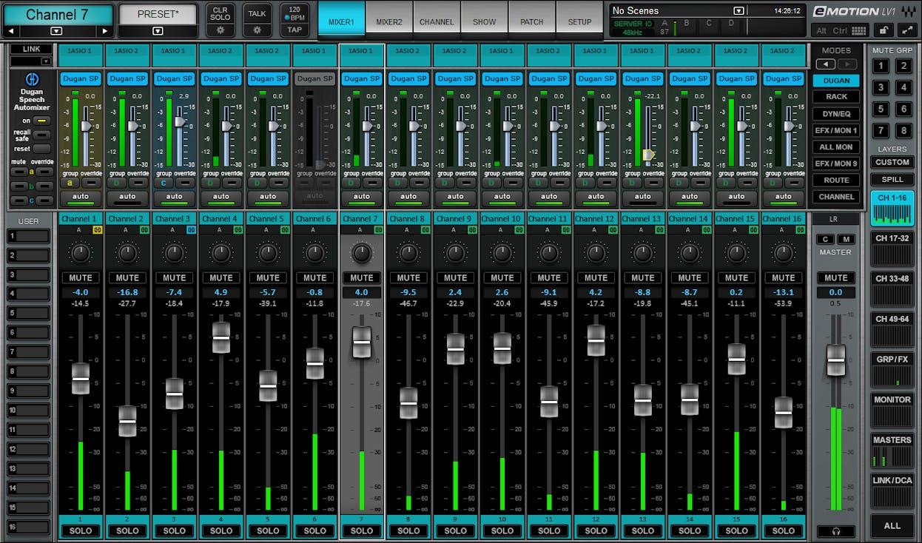Click the full-screen expand arrows icon
Viewport: 922px width, 543px height.
pyautogui.click(x=907, y=30)
